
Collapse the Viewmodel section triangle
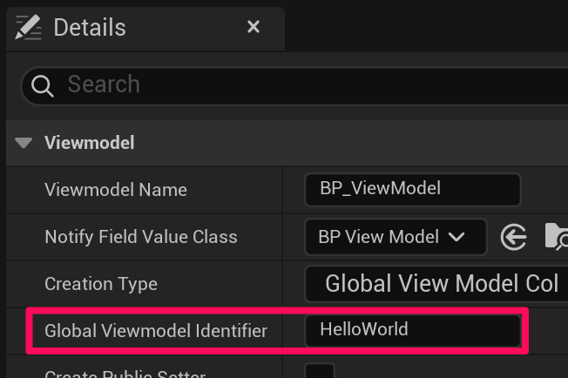[24, 143]
